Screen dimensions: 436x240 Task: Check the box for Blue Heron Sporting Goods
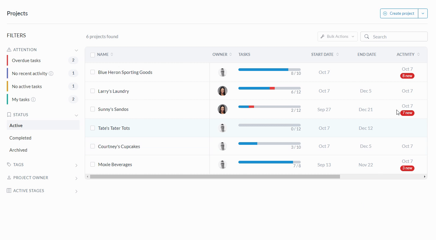pyautogui.click(x=93, y=72)
